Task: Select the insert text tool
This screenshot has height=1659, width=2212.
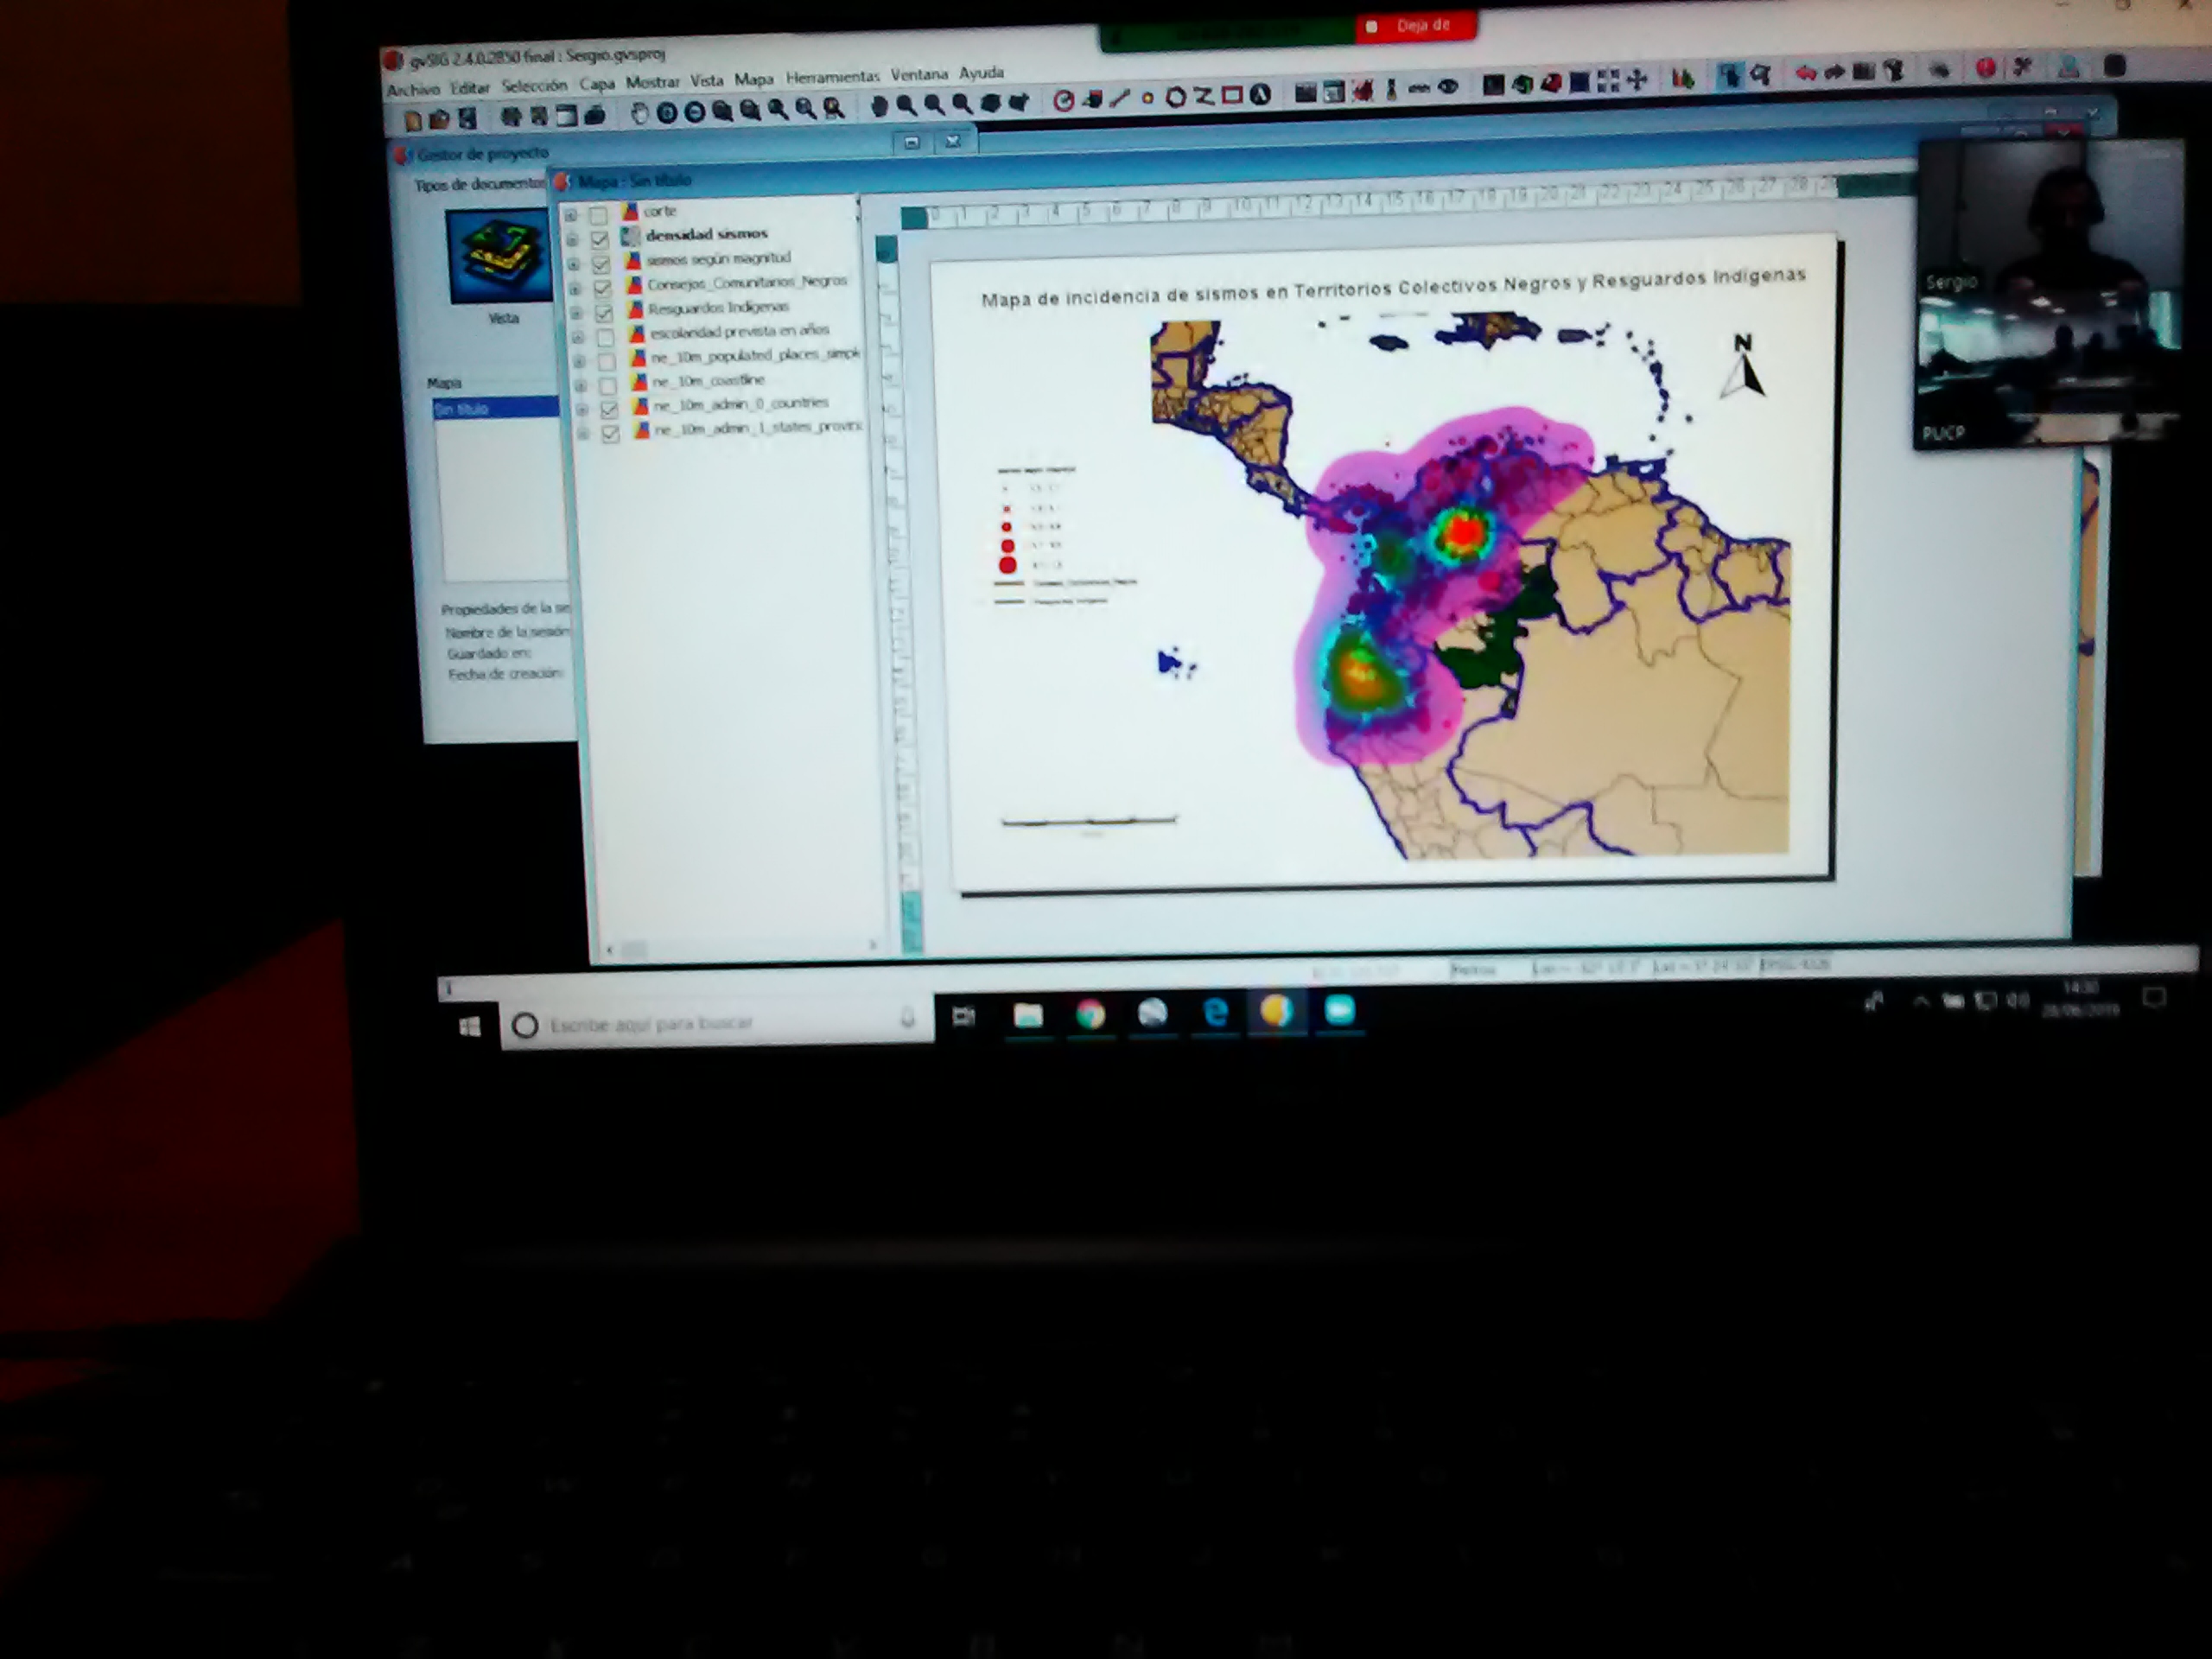Action: (x=1260, y=96)
